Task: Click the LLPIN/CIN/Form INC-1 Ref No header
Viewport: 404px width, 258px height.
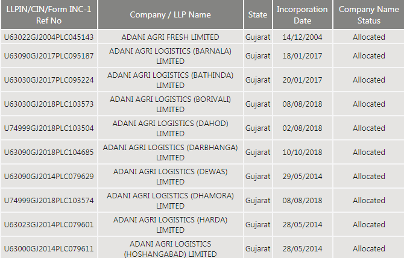Action: point(49,15)
